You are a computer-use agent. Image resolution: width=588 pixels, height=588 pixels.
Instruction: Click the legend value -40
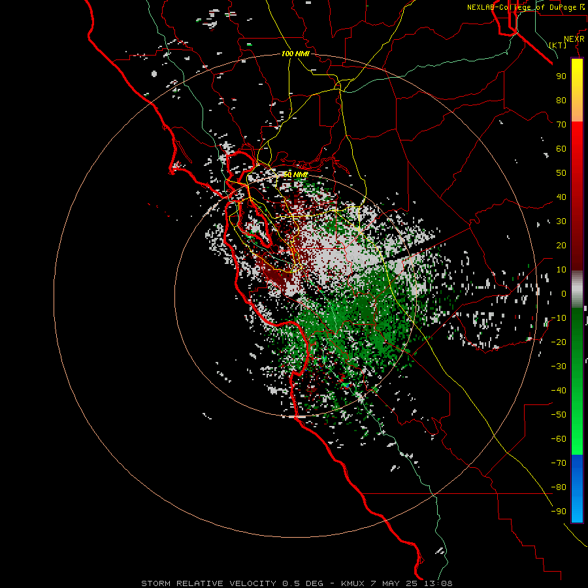559,391
